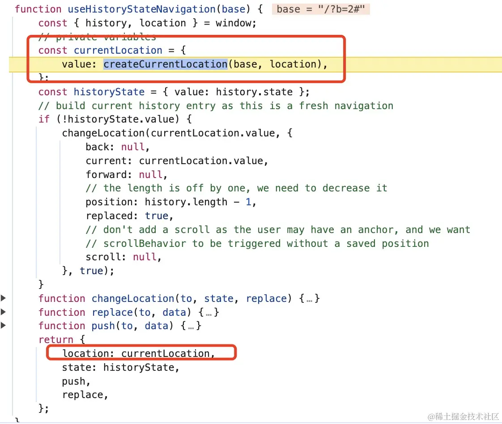Click the 'state: historyState,' return line
Image resolution: width=502 pixels, height=424 pixels.
tap(121, 367)
